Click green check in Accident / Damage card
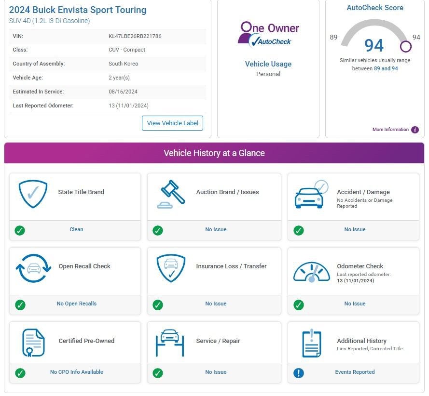This screenshot has width=429, height=396. pos(299,230)
